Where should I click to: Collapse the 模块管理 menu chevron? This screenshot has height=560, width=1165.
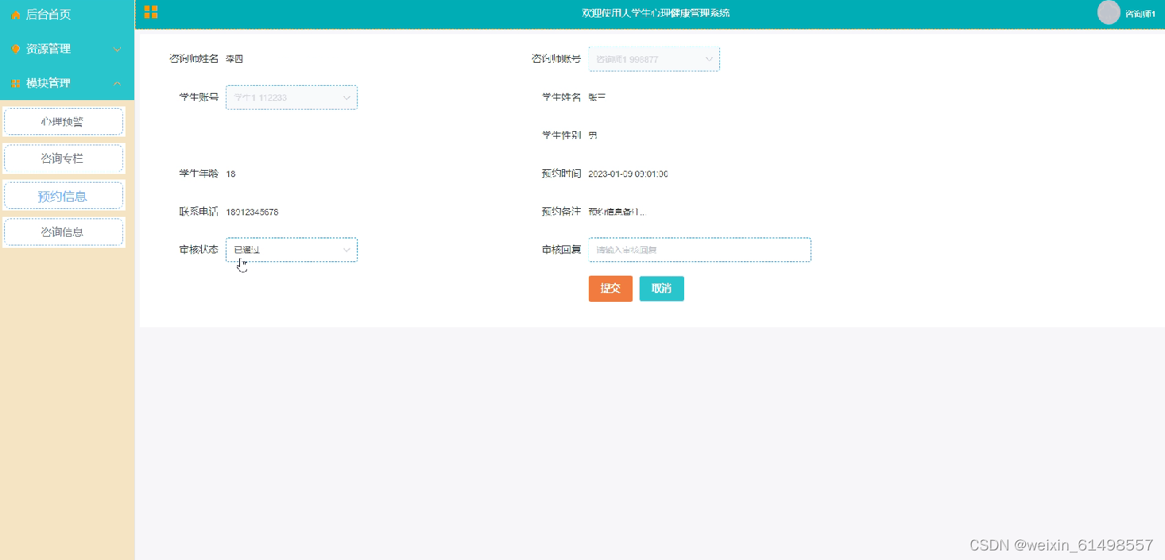(118, 83)
